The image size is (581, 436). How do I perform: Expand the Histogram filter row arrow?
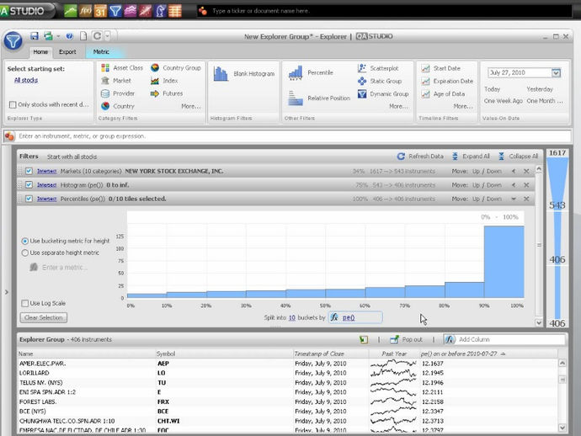514,185
